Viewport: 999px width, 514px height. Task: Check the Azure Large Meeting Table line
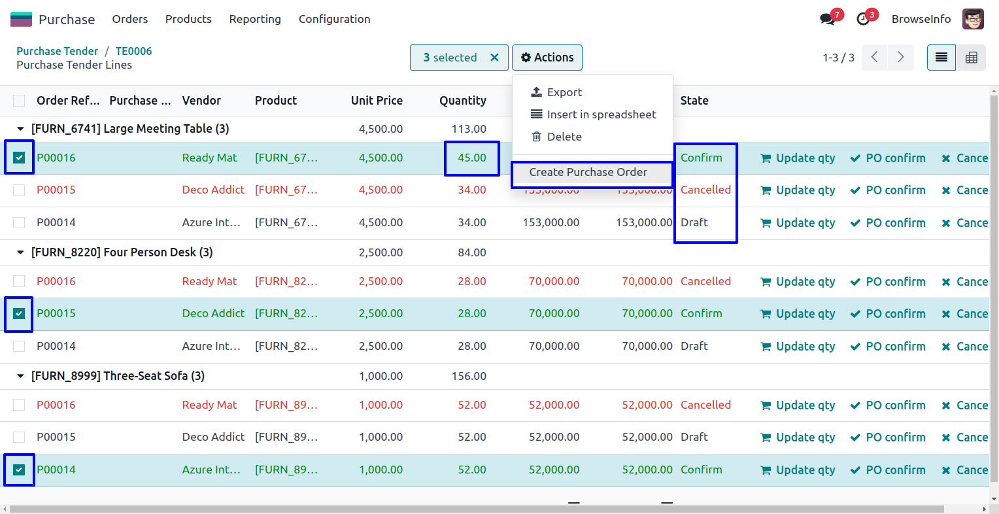click(19, 222)
